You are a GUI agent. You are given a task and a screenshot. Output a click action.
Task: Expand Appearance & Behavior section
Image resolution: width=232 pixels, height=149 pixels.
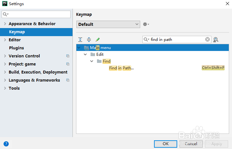pyautogui.click(x=5, y=24)
